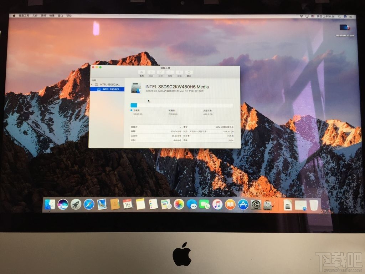This screenshot has height=274, width=365.
Task: Click the Unmount (卸载) toolbar button
Action: click(180, 73)
